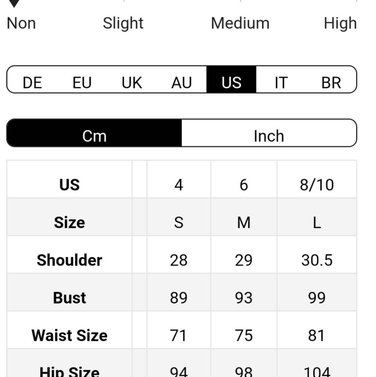Click the Medium stretch label
This screenshot has height=377, width=376.
pos(240,23)
